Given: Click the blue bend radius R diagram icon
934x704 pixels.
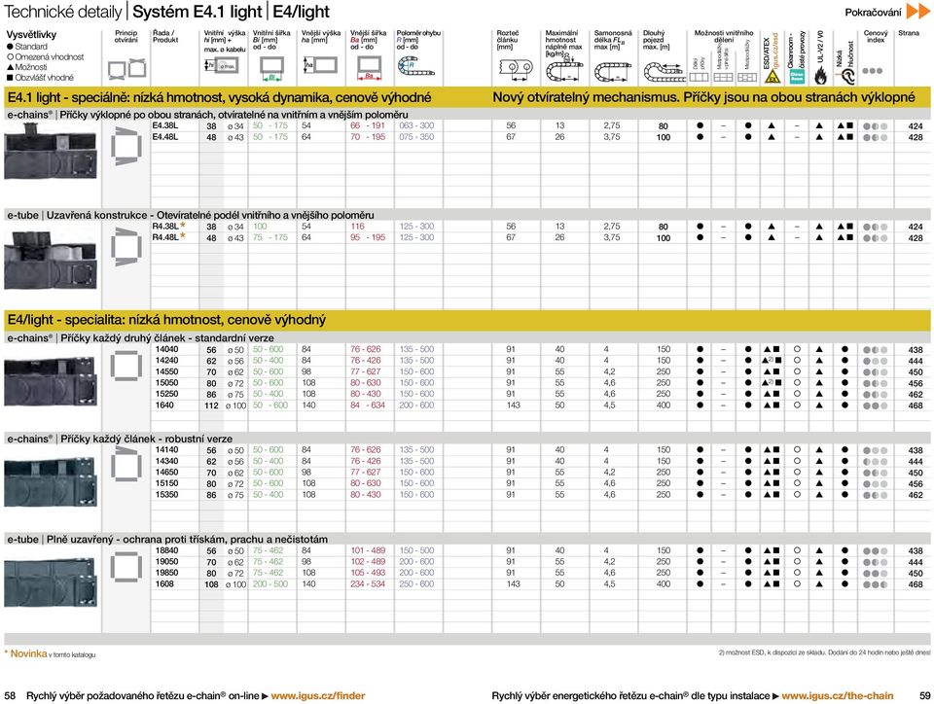Looking at the screenshot, I should [x=415, y=65].
